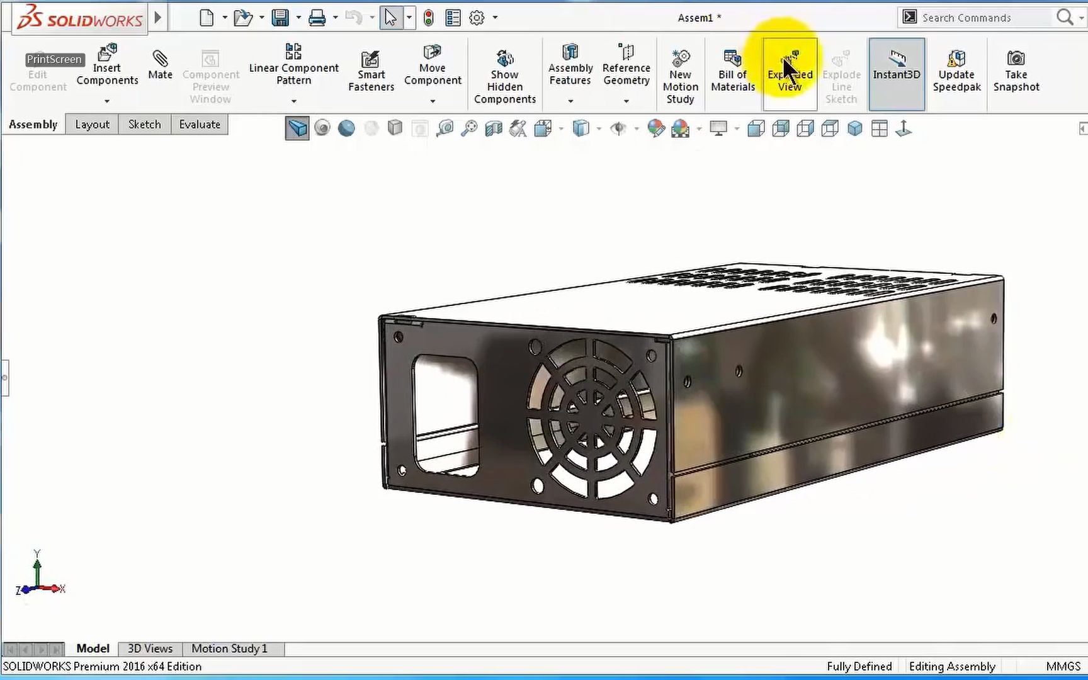This screenshot has height=680, width=1088.
Task: Open the Motion Study 1 tab
Action: (229, 648)
